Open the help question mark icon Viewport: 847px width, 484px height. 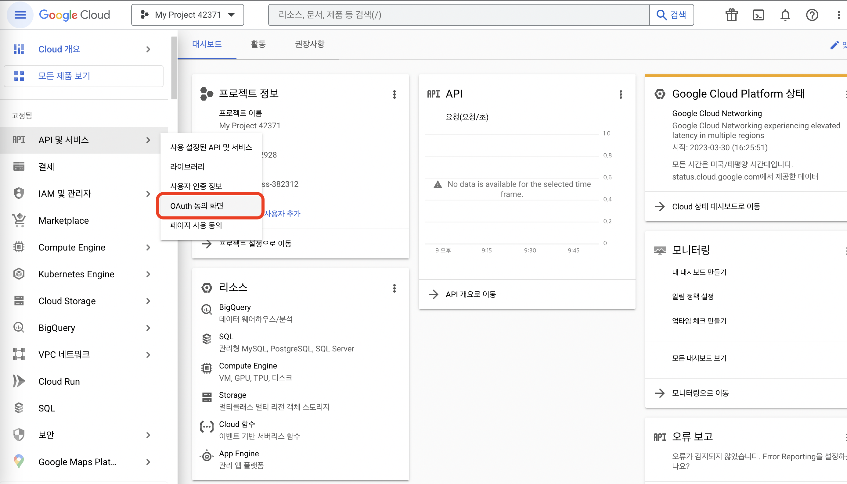click(x=812, y=15)
